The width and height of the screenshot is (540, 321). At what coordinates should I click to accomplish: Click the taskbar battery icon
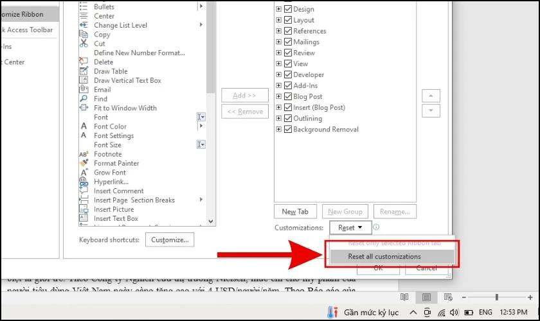[x=469, y=313]
